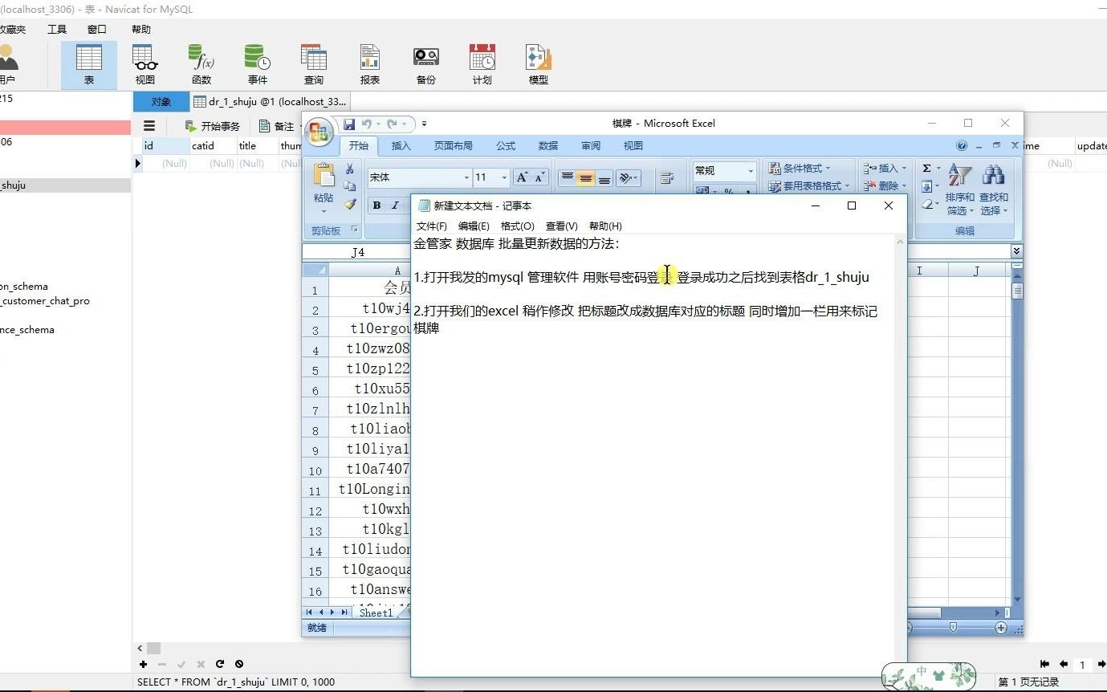
Task: Open the number format dropdown 常规
Action: pos(751,171)
